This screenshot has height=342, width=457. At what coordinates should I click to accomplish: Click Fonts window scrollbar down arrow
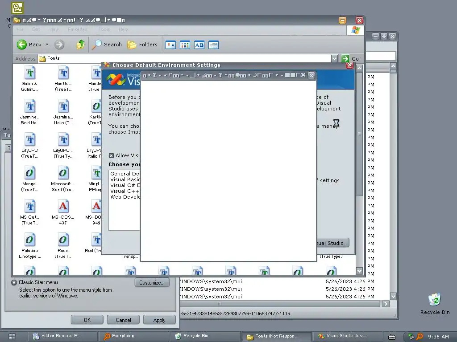359,271
